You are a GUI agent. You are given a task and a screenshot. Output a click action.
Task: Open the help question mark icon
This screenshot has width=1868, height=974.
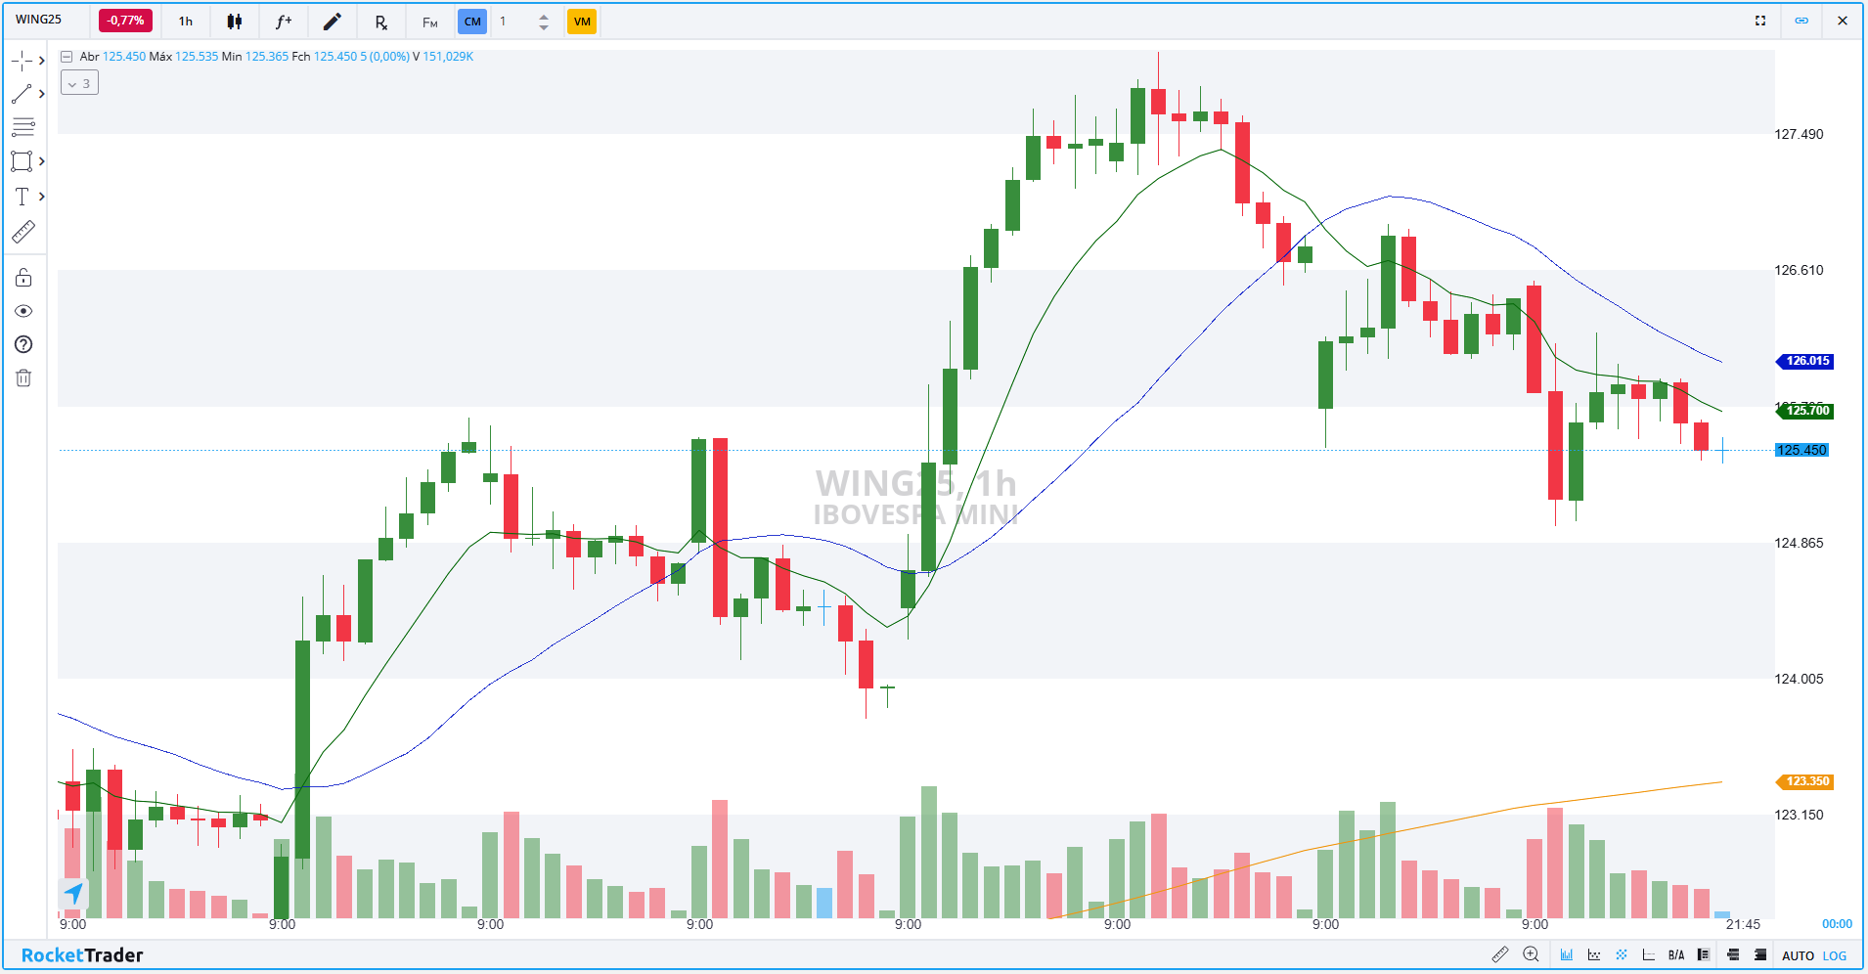23,344
